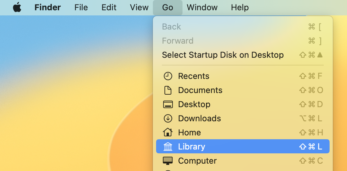Open the Help menu
347x171 pixels.
coord(240,7)
